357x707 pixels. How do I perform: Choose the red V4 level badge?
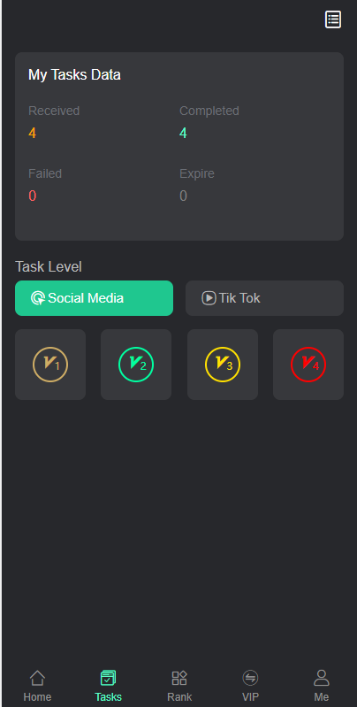[x=308, y=365]
